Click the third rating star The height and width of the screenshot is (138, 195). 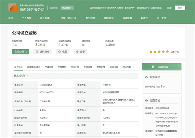[x=159, y=52]
